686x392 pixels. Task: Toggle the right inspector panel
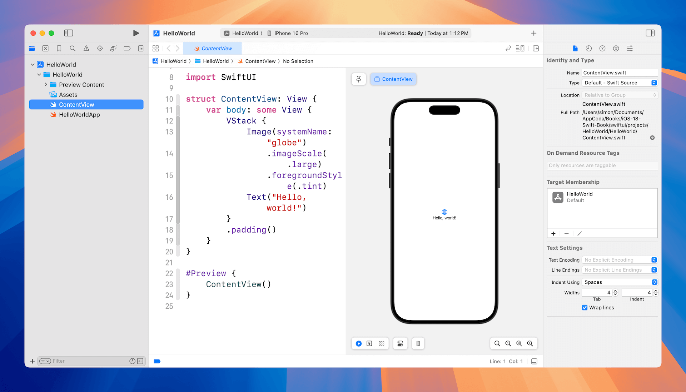[650, 33]
